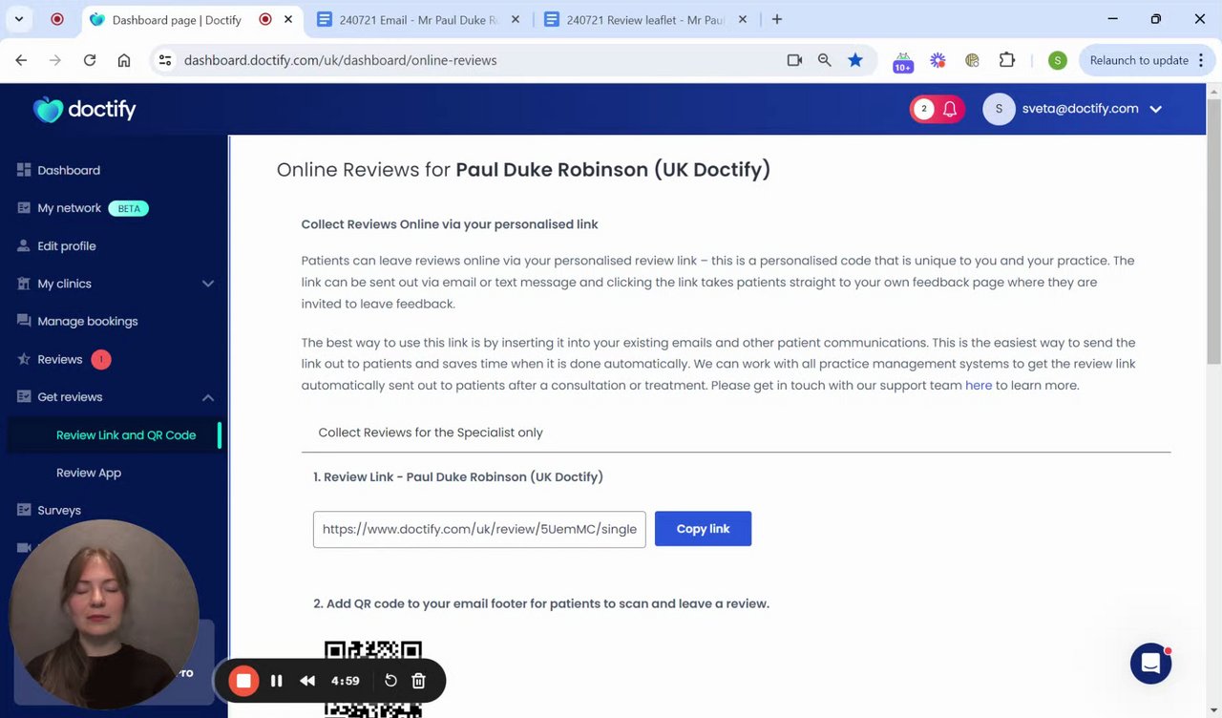
Task: Delete the recording with trash icon
Action: click(x=418, y=681)
